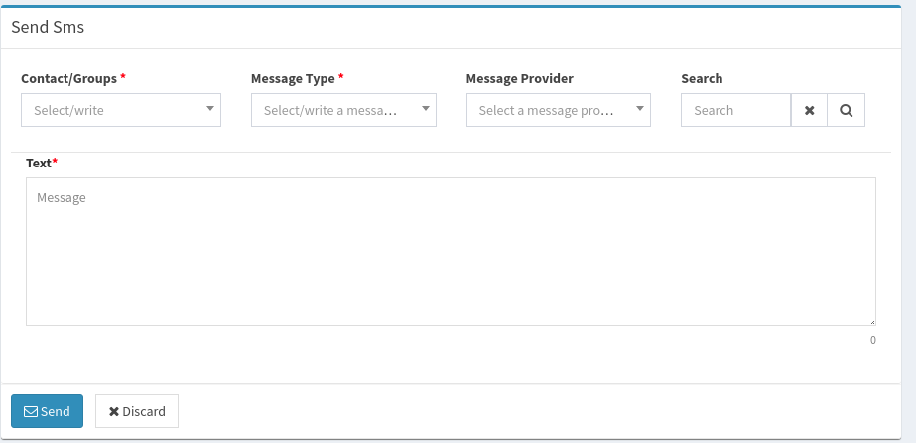Image resolution: width=916 pixels, height=443 pixels.
Task: Click the character counter below the message
Action: point(872,340)
